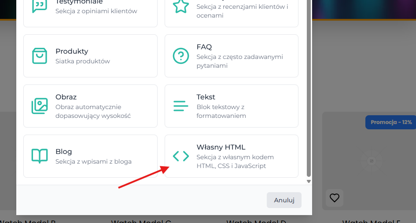Click the product image placeholder thumbnail
Screen dimensions: 416x223
click(372, 161)
